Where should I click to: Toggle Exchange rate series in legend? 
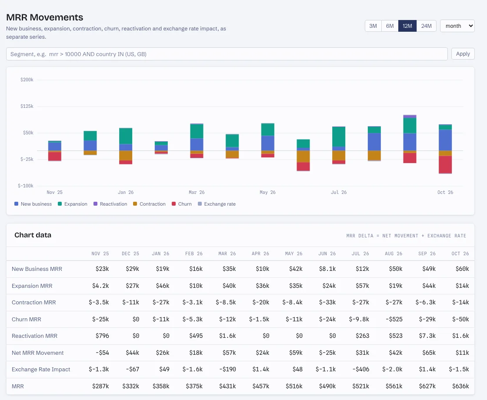pos(217,204)
